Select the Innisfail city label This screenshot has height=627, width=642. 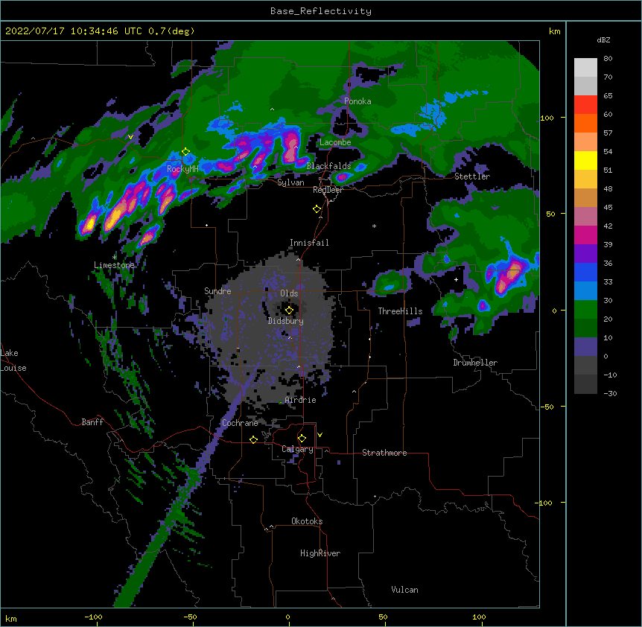pyautogui.click(x=309, y=243)
